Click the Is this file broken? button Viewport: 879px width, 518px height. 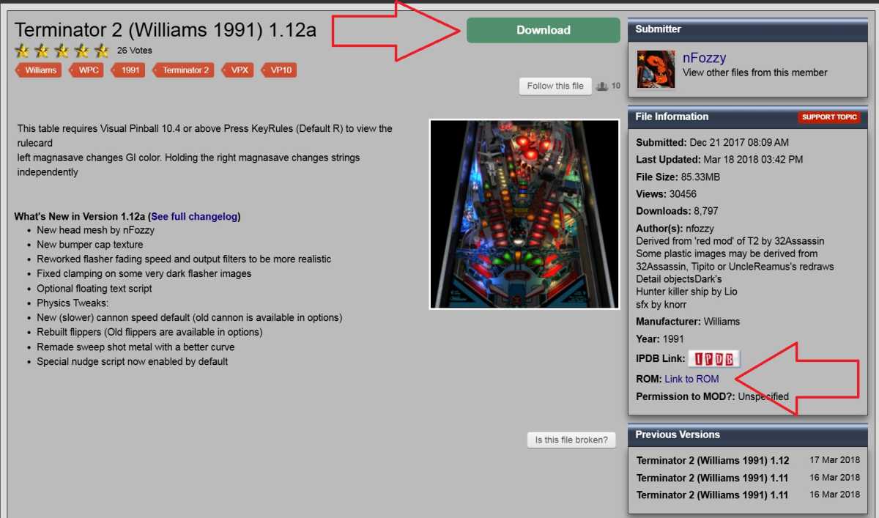click(571, 440)
